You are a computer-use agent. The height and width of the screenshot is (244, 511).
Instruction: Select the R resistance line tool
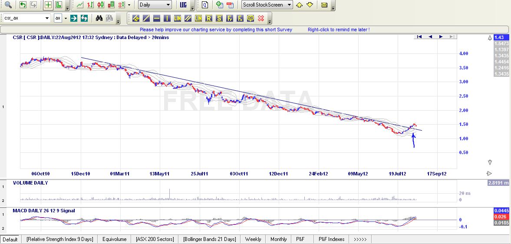(x=209, y=18)
